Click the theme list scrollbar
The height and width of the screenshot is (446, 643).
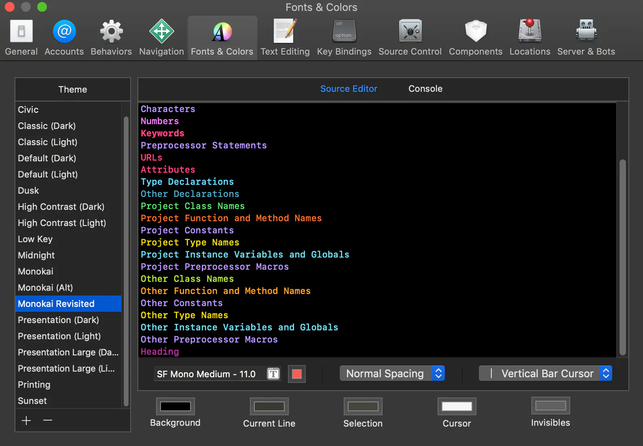tap(126, 261)
